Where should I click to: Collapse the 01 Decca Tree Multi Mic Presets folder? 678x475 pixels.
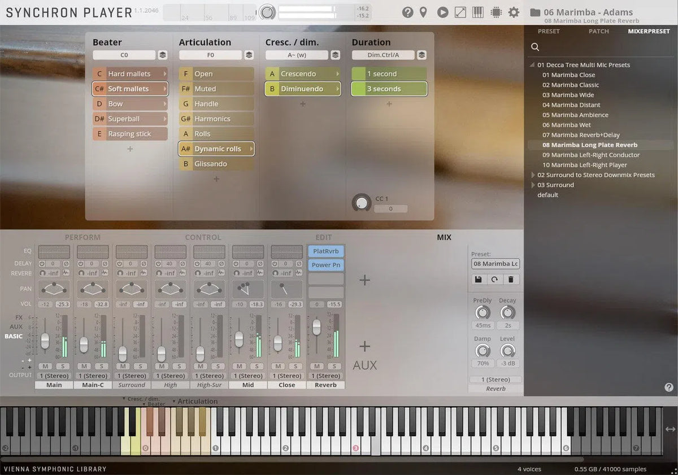click(532, 65)
